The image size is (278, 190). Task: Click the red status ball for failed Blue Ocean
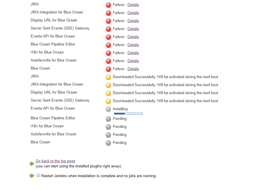pyautogui.click(x=108, y=69)
